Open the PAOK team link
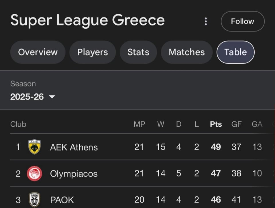 point(62,200)
